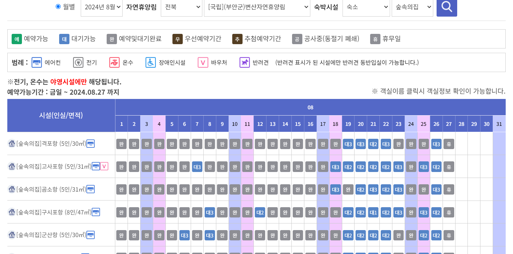This screenshot has height=254, width=513.
Task: Open the 숙소 facility type dropdown
Action: (x=366, y=7)
